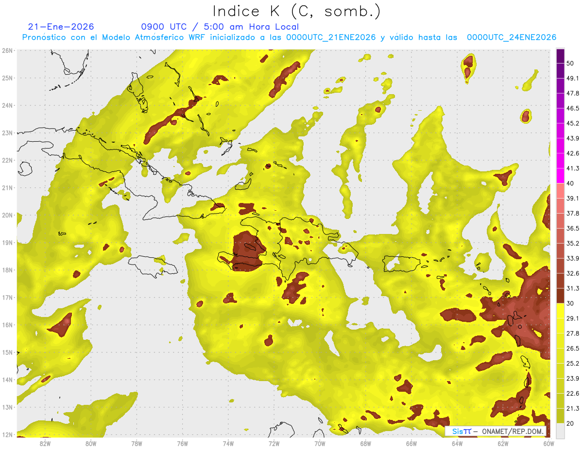The image size is (583, 450).
Task: Click the colorbar label "47.8"
Action: (x=573, y=93)
